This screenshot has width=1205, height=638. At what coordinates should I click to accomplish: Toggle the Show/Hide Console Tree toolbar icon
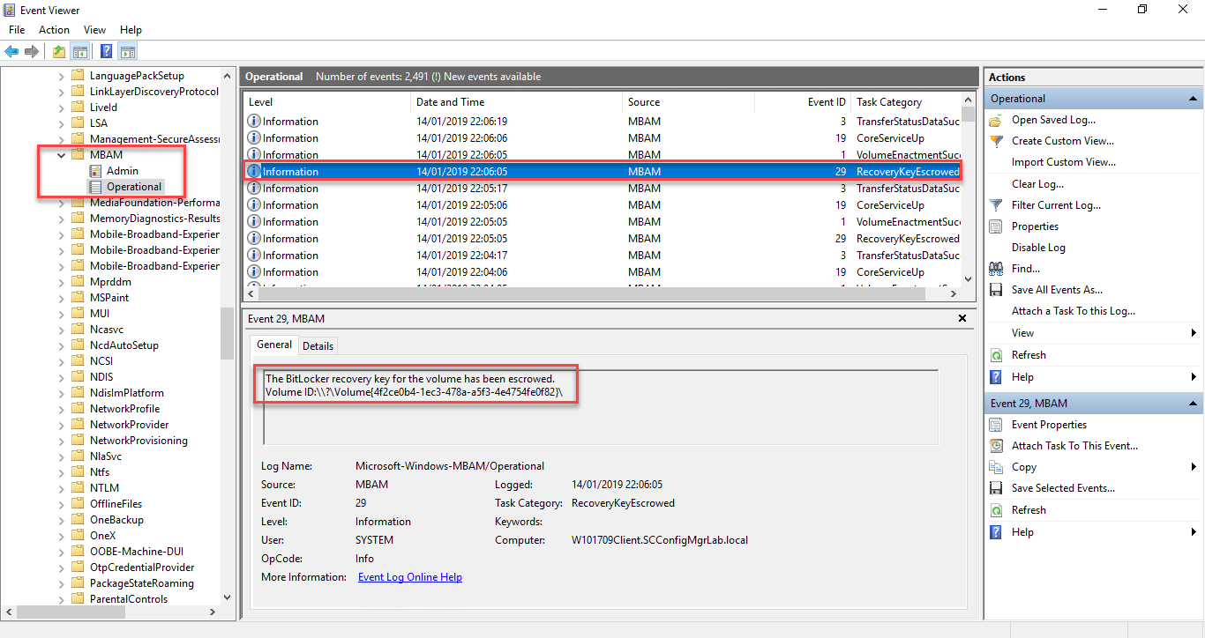pyautogui.click(x=80, y=51)
